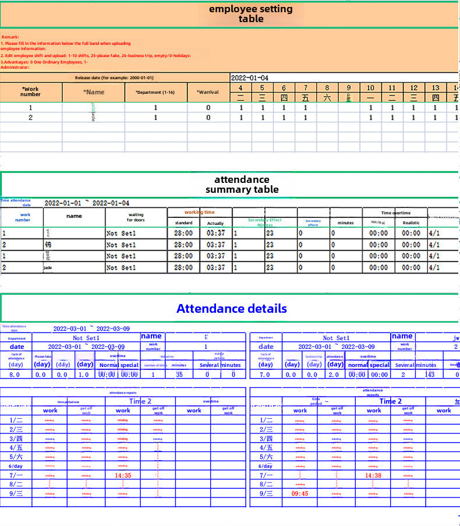460x526 pixels.
Task: Click day column header 8 in employee table
Action: tap(327, 88)
